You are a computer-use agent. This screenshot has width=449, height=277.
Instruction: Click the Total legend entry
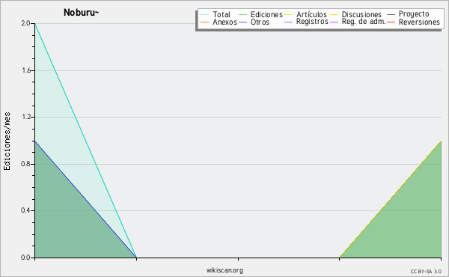[x=216, y=14]
